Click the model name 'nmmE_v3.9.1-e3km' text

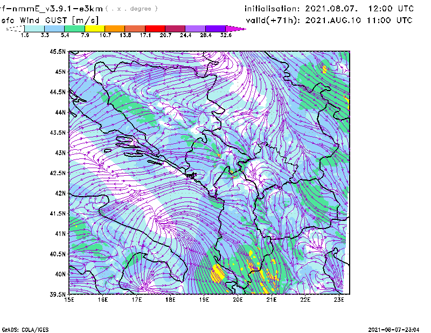[x=57, y=9]
